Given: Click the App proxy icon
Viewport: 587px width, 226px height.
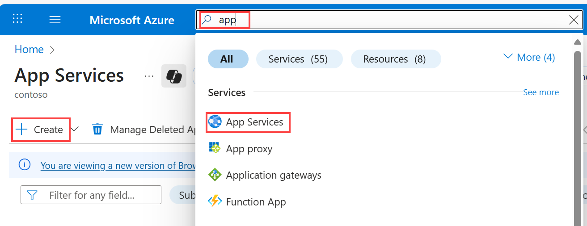Looking at the screenshot, I should coord(215,148).
